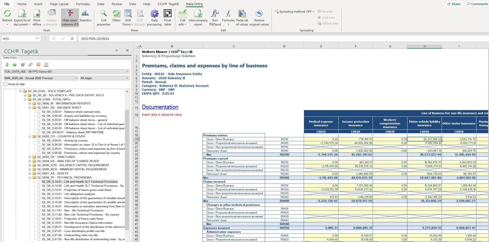489x242 pixels.
Task: Switch to the CCH Tagetik ribbon tab
Action: [168, 4]
